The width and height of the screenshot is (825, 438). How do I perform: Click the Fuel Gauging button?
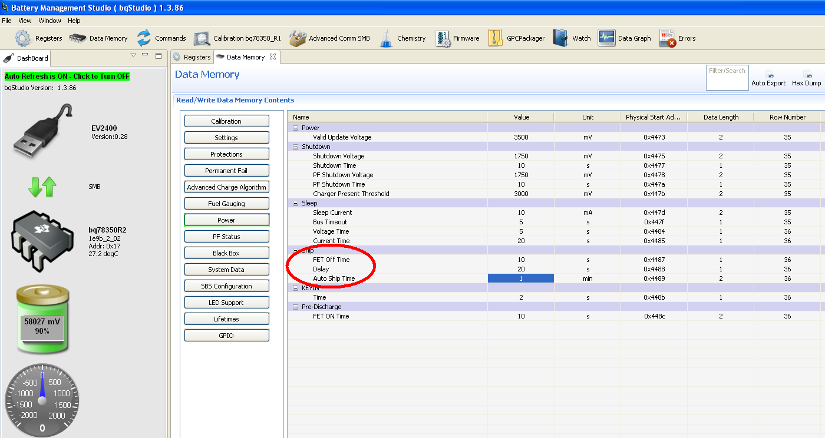(227, 204)
